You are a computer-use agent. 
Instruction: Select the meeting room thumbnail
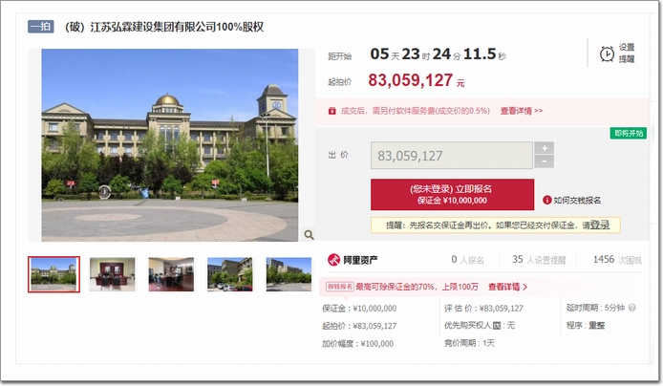click(x=171, y=274)
